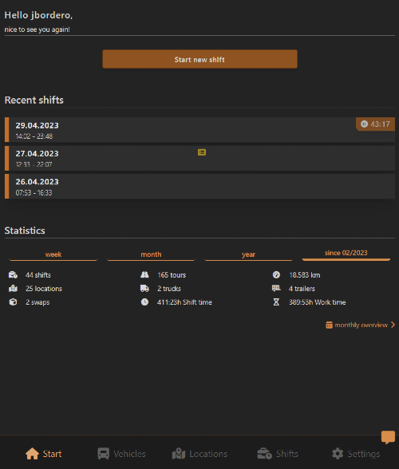Open the 29.04.2023 shift entry
Viewport: 399px width, 469px height.
199,129
